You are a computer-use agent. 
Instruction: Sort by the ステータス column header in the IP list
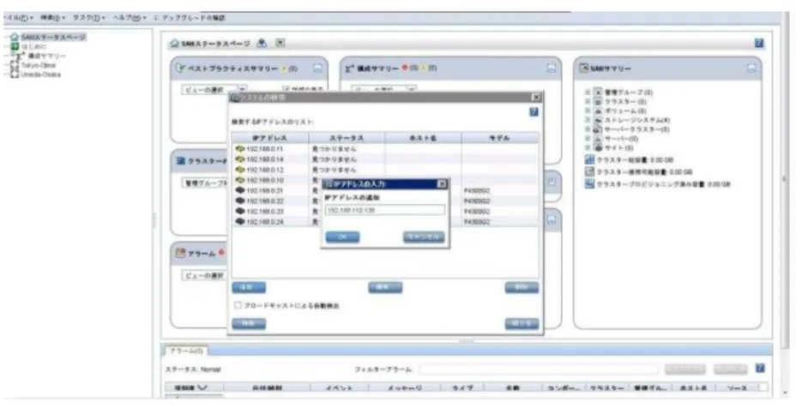point(347,138)
